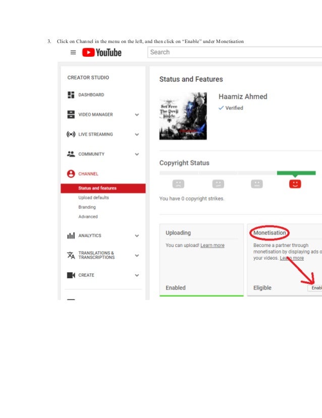322x418 pixels.
Task: Open Translations & Transcriptions menu label
Action: coord(96,255)
